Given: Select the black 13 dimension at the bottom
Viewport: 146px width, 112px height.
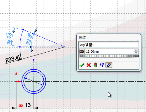Looking at the screenshot, I should click(28, 105).
